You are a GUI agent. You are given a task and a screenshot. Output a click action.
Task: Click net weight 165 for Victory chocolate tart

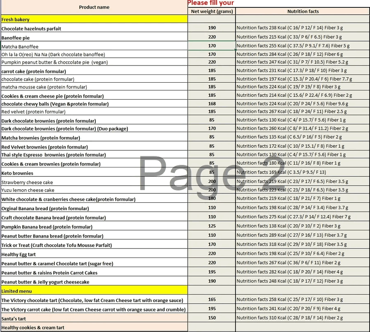click(x=212, y=299)
